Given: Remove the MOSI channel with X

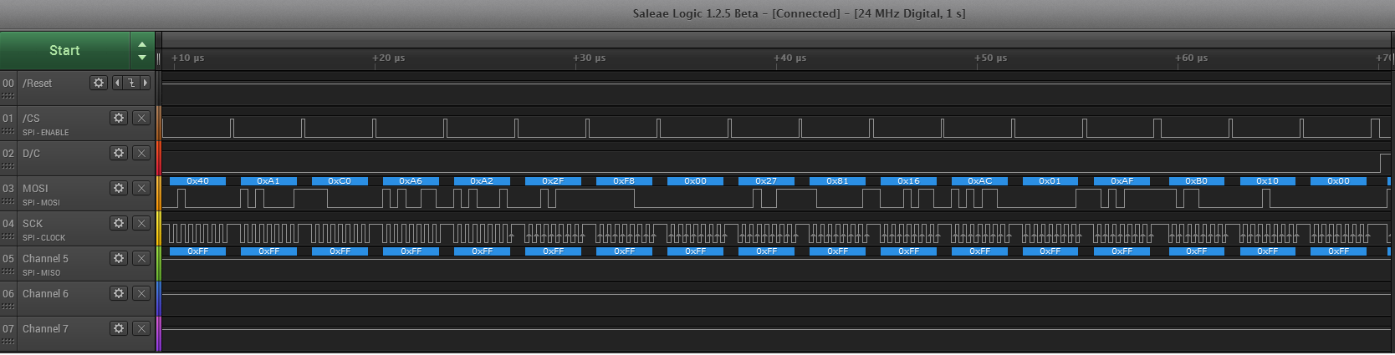Looking at the screenshot, I should point(142,188).
